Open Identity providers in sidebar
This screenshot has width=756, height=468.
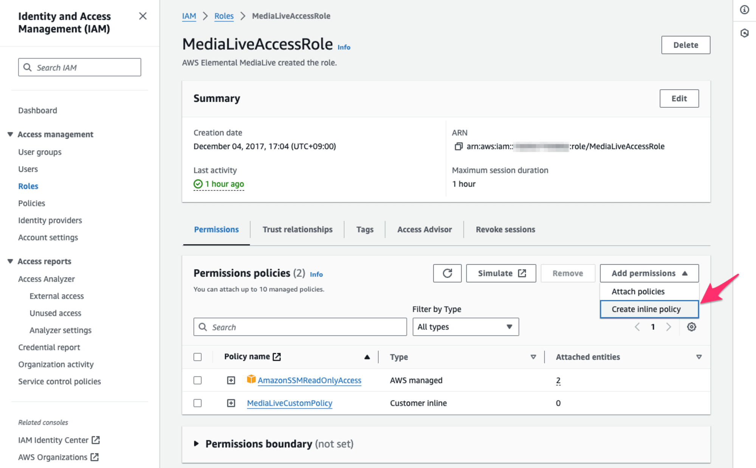click(50, 220)
